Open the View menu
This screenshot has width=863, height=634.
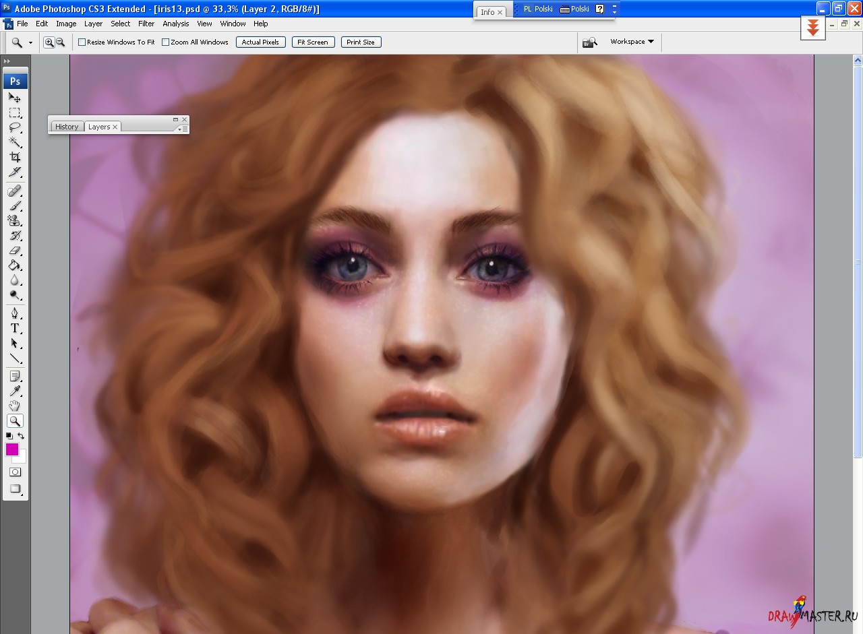(204, 24)
